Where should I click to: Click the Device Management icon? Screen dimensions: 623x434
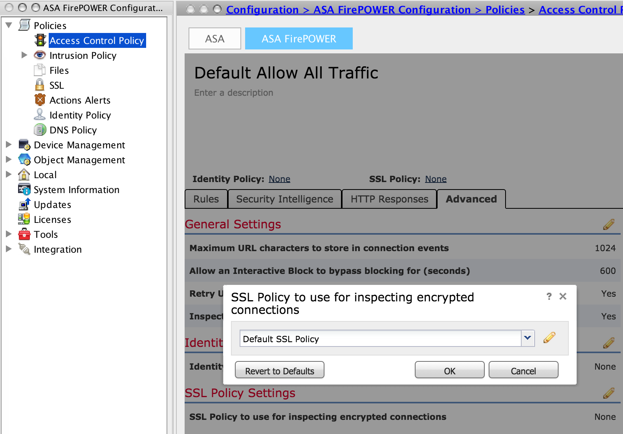point(24,144)
